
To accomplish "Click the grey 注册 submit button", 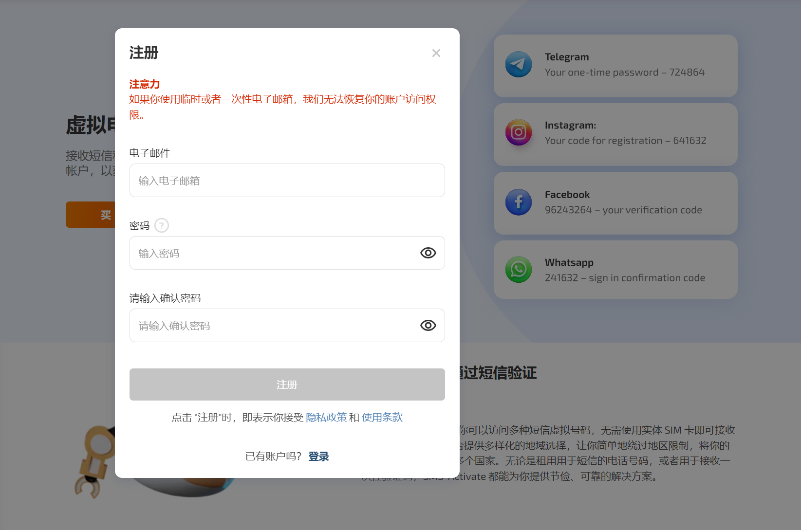I will 287,384.
